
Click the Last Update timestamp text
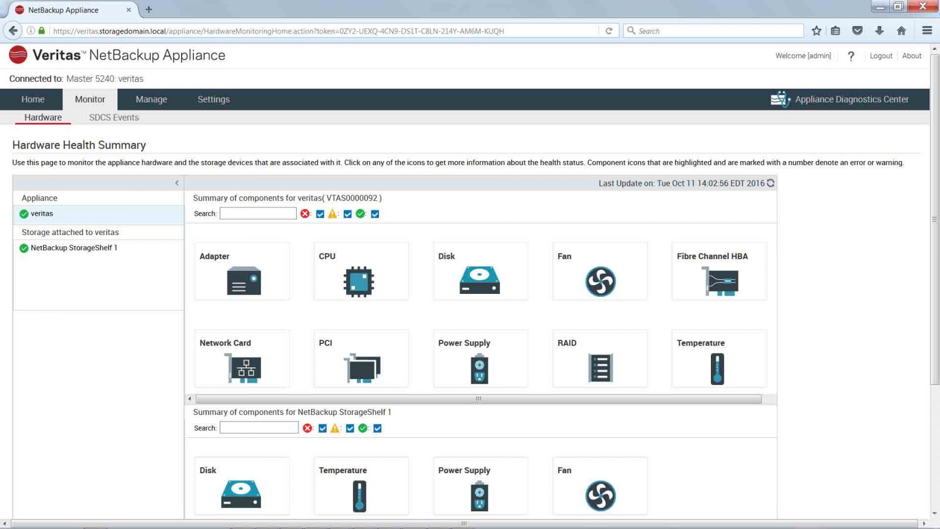coord(681,183)
